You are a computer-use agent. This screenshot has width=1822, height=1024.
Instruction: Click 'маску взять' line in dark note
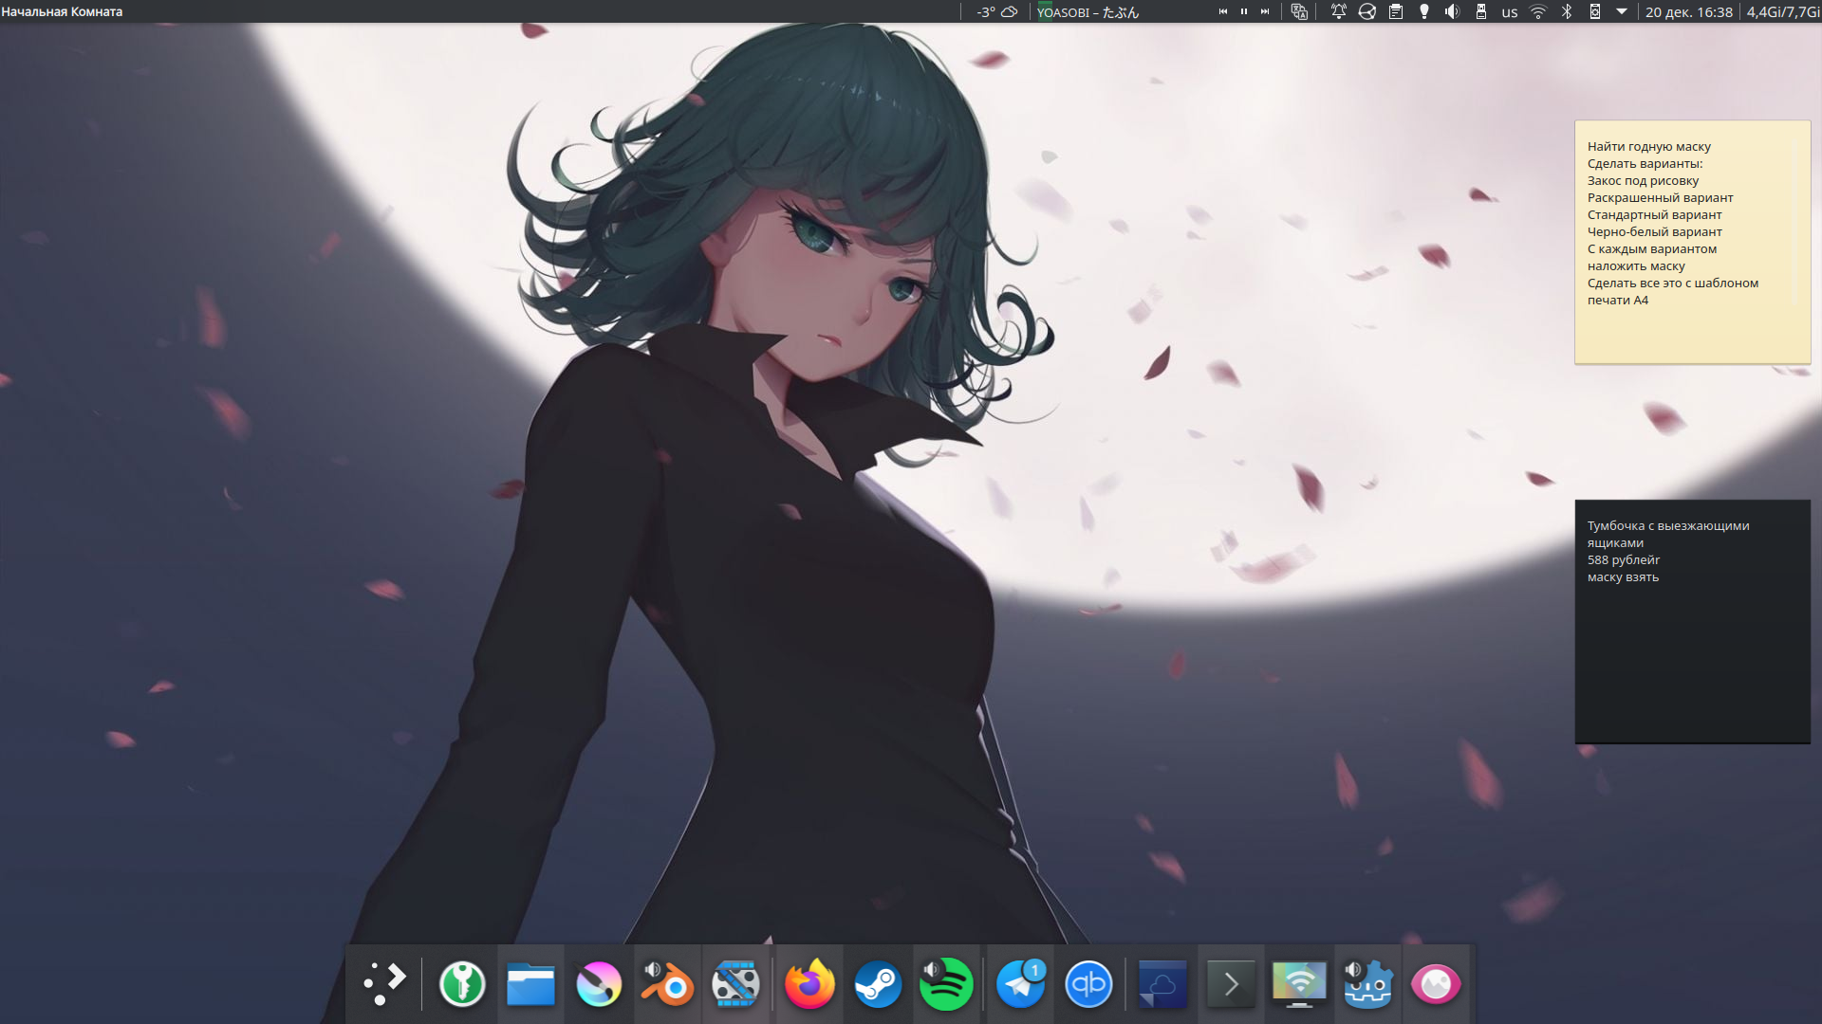(x=1623, y=576)
